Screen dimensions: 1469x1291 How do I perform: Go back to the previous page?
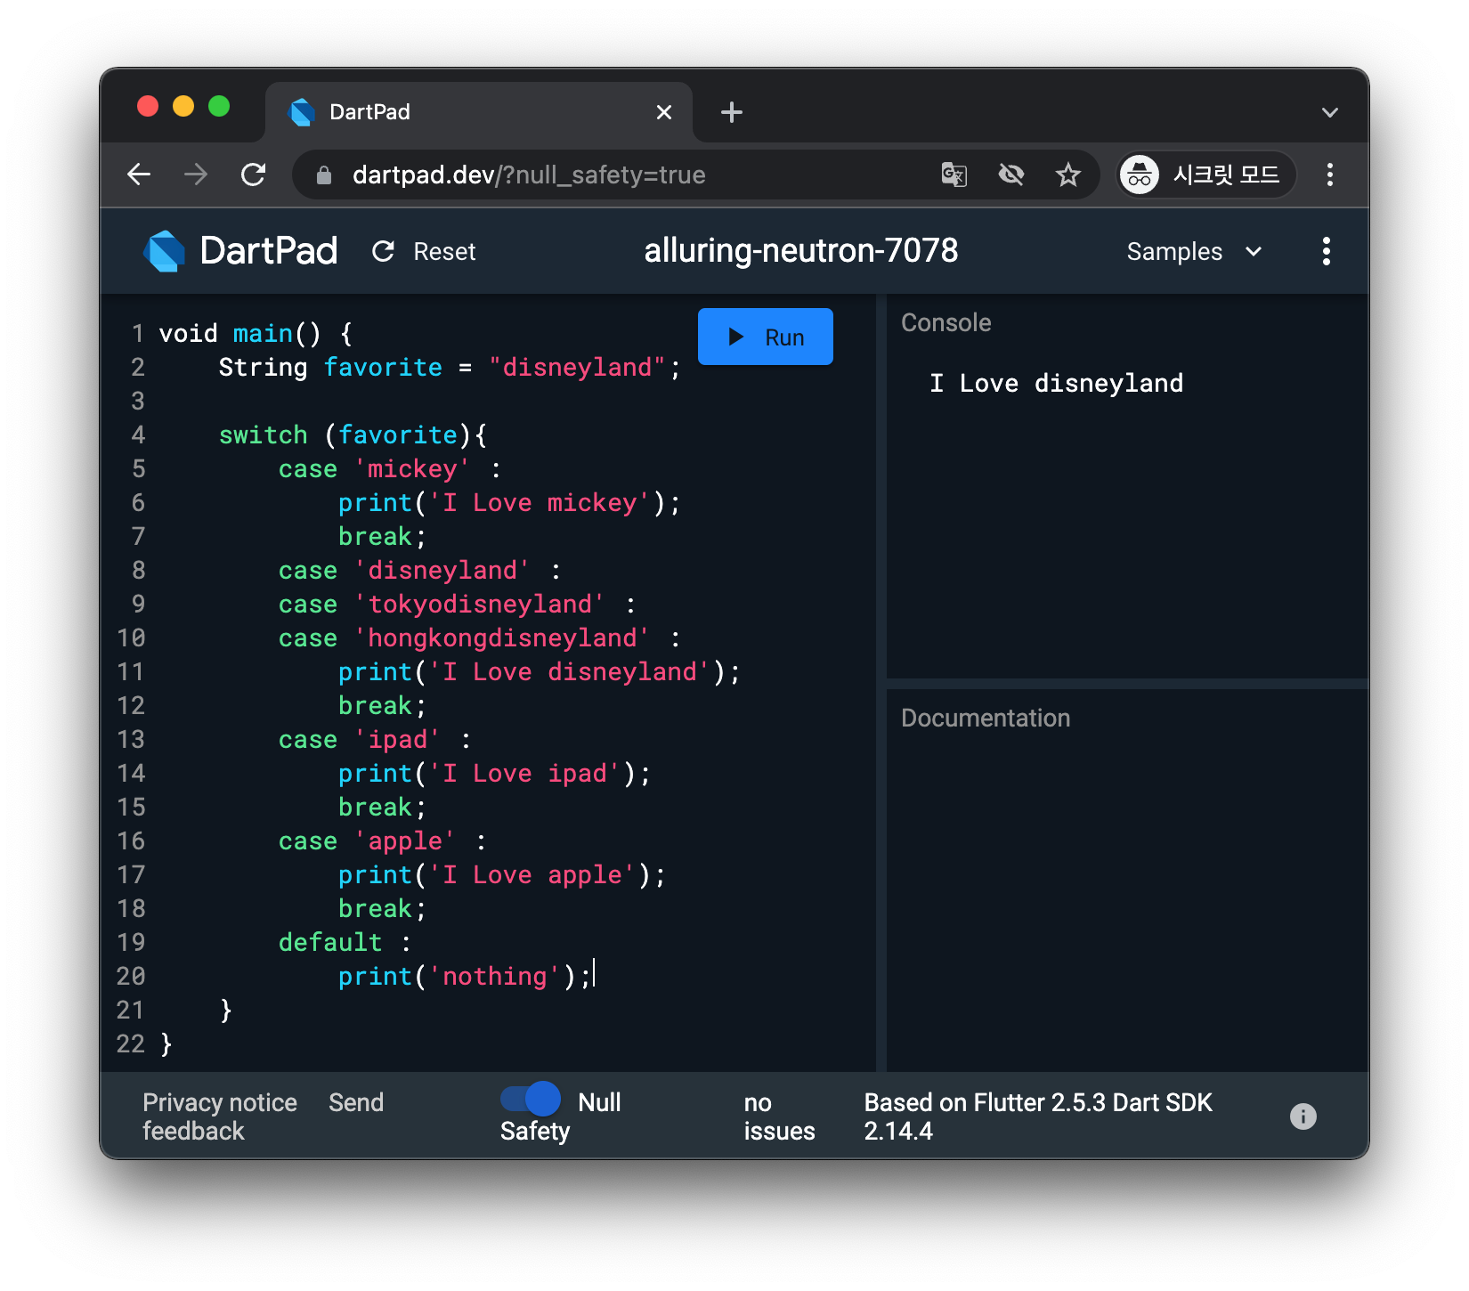139,175
